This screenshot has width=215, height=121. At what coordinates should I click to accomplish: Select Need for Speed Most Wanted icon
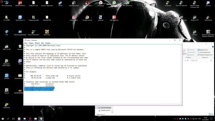(208, 34)
